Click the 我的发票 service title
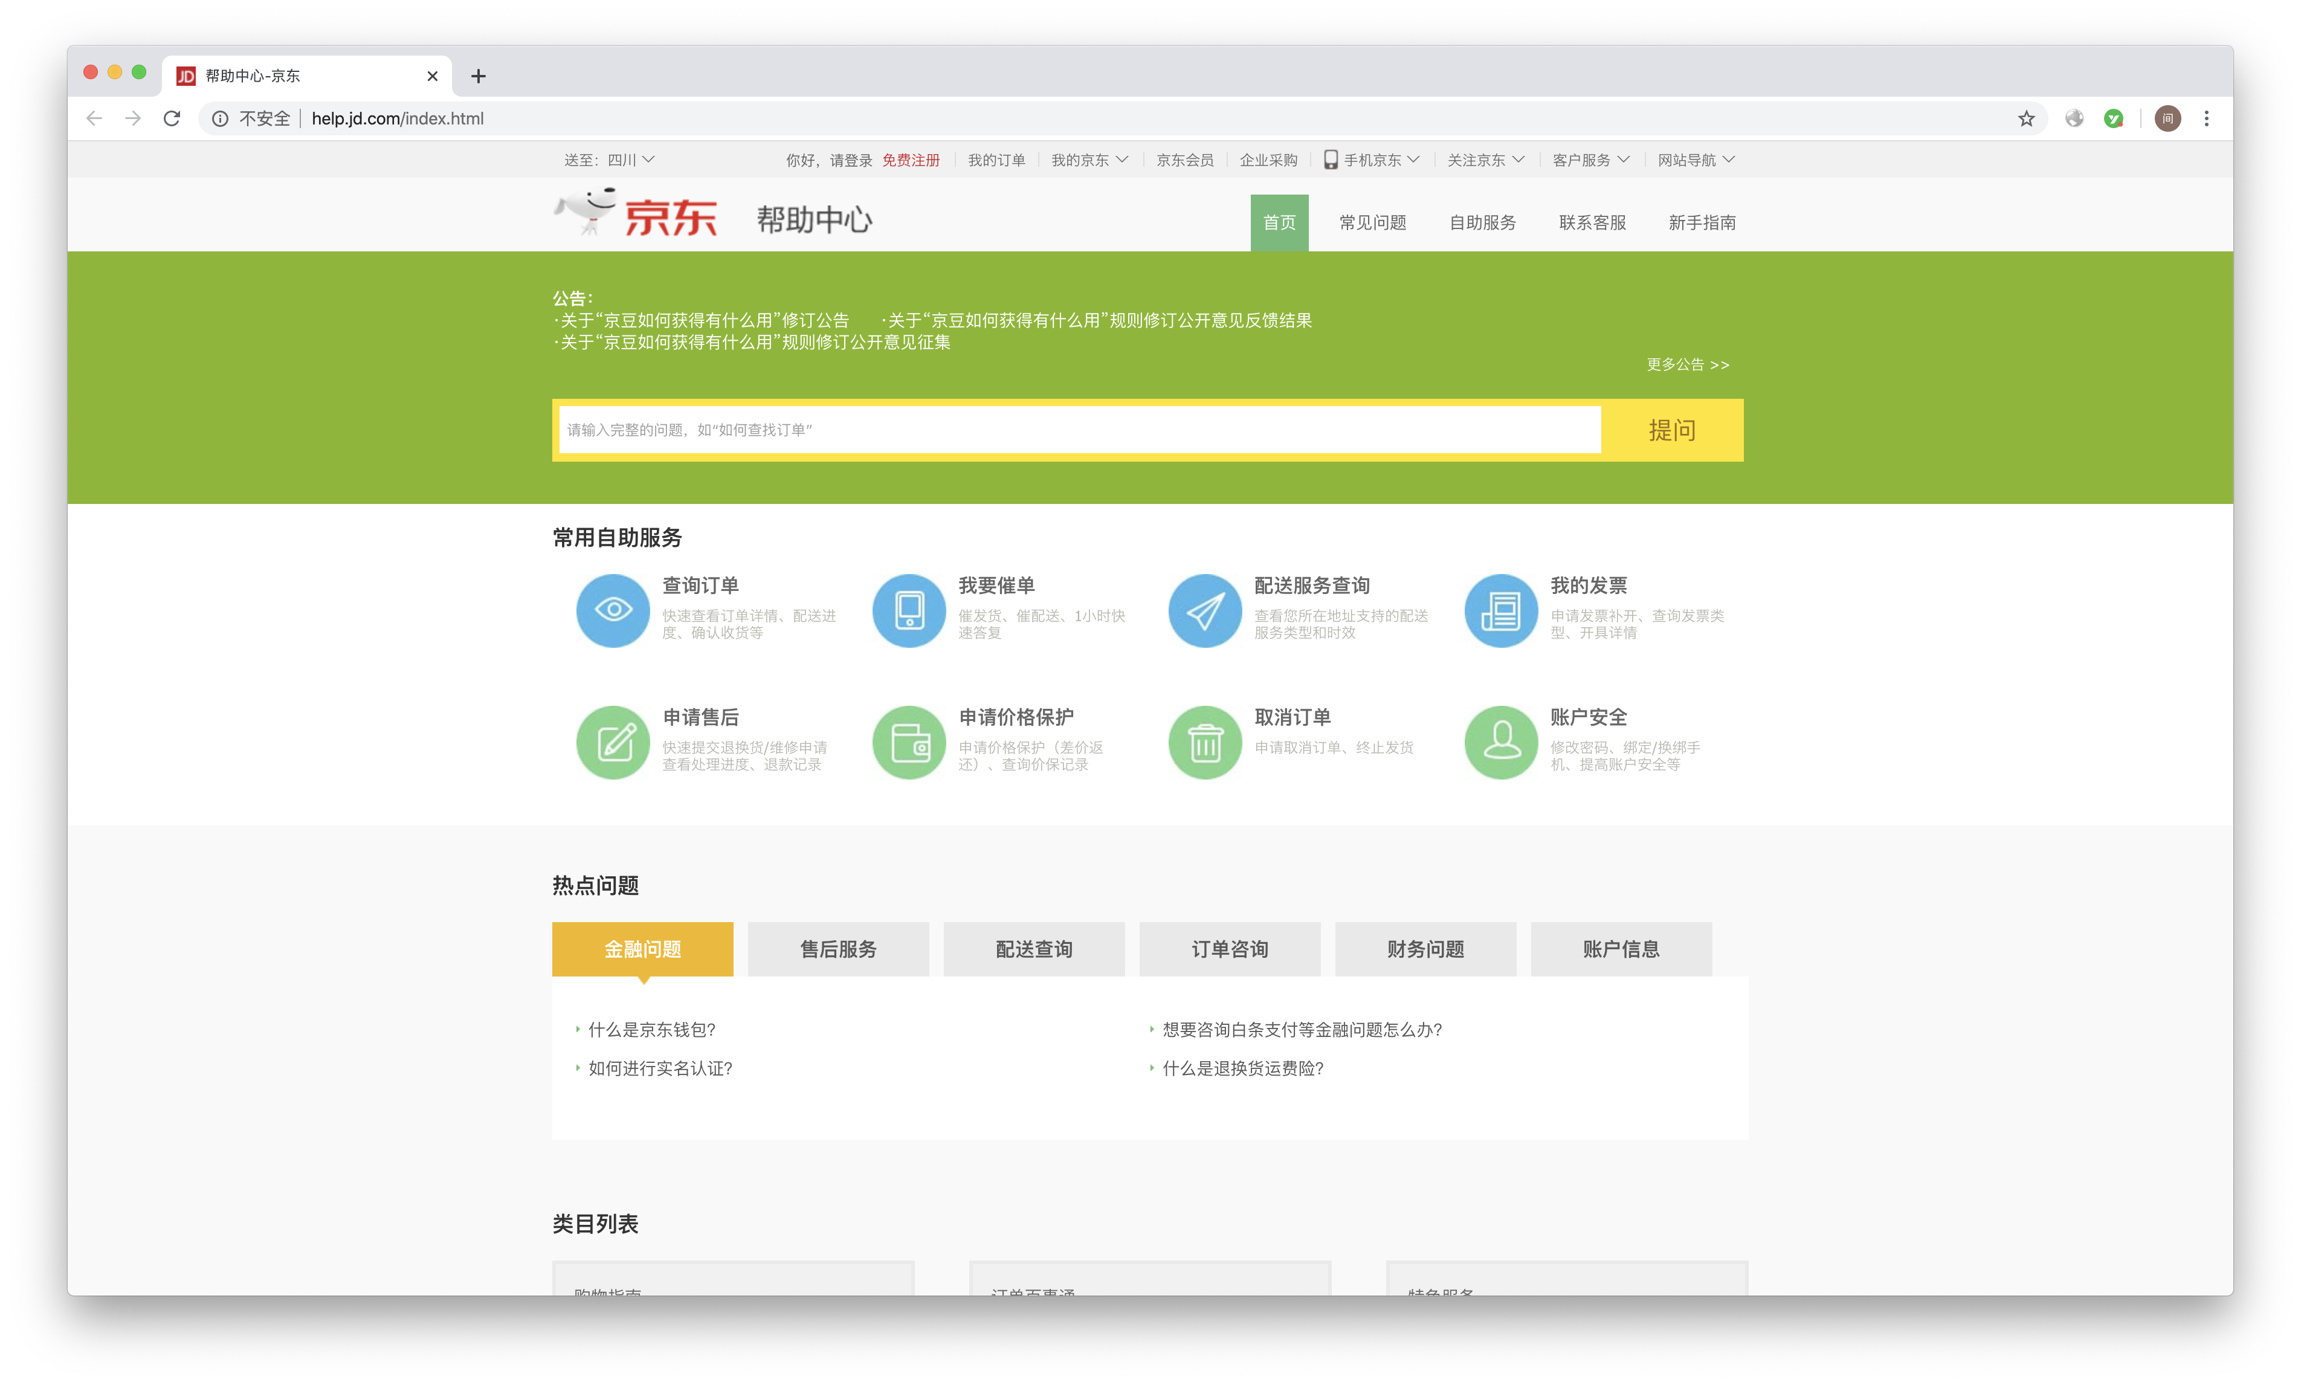 point(1588,585)
